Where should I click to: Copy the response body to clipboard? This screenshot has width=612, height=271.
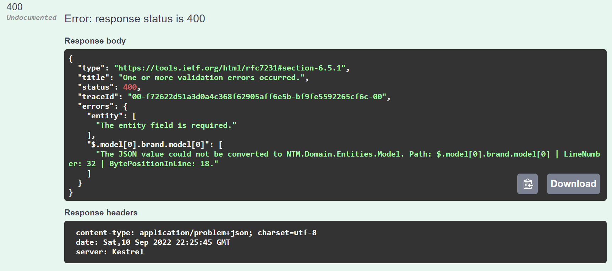click(x=527, y=184)
